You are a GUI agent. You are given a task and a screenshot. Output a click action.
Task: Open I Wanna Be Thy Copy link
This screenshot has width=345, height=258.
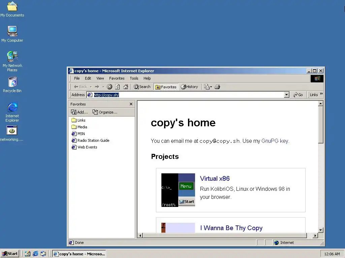[x=231, y=228]
